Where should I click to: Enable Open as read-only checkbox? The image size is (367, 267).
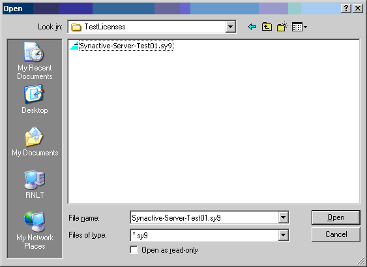[134, 250]
